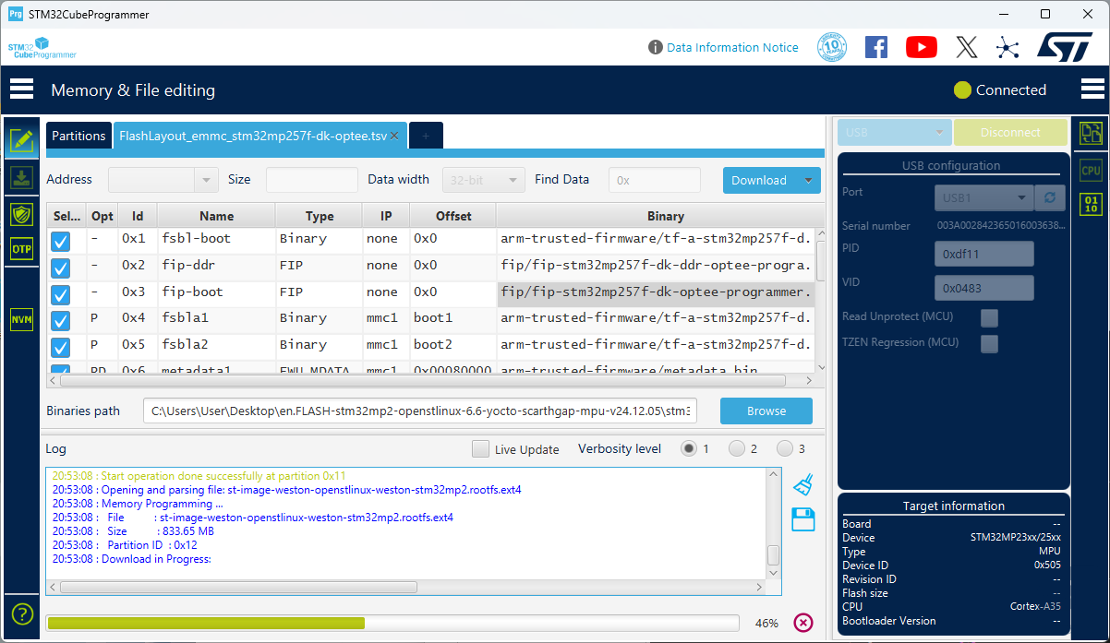This screenshot has height=643, width=1110.
Task: Switch to the Partitions tab
Action: (78, 136)
